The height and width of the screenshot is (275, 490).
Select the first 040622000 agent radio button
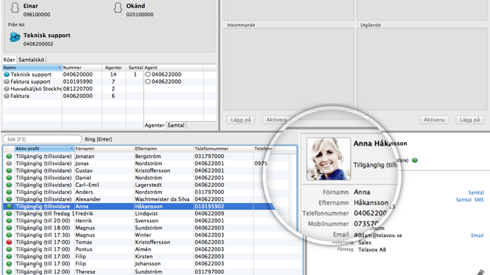pyautogui.click(x=148, y=75)
